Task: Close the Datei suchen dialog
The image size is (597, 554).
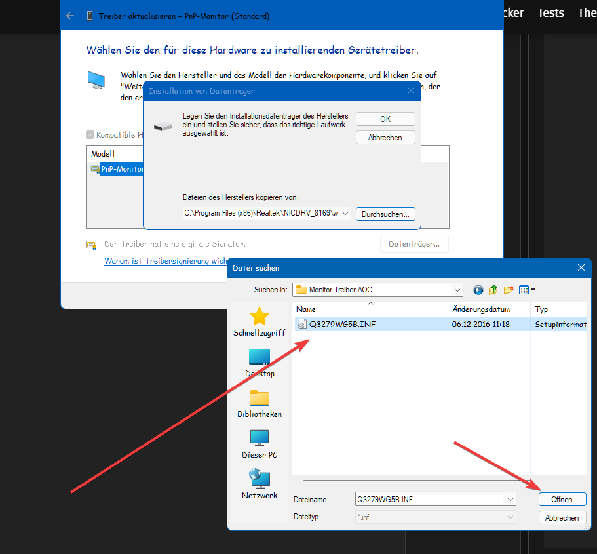Action: click(581, 268)
